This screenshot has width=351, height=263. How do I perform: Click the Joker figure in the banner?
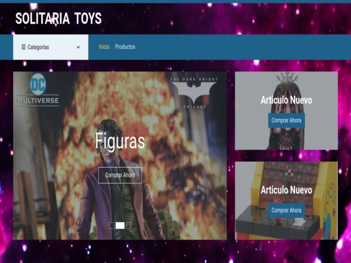[x=120, y=179]
